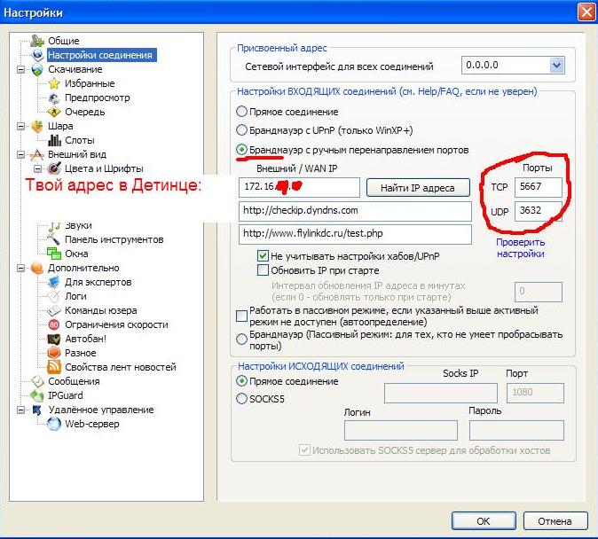
Task: Select the SOCKS5 outgoing connection option
Action: (x=242, y=399)
